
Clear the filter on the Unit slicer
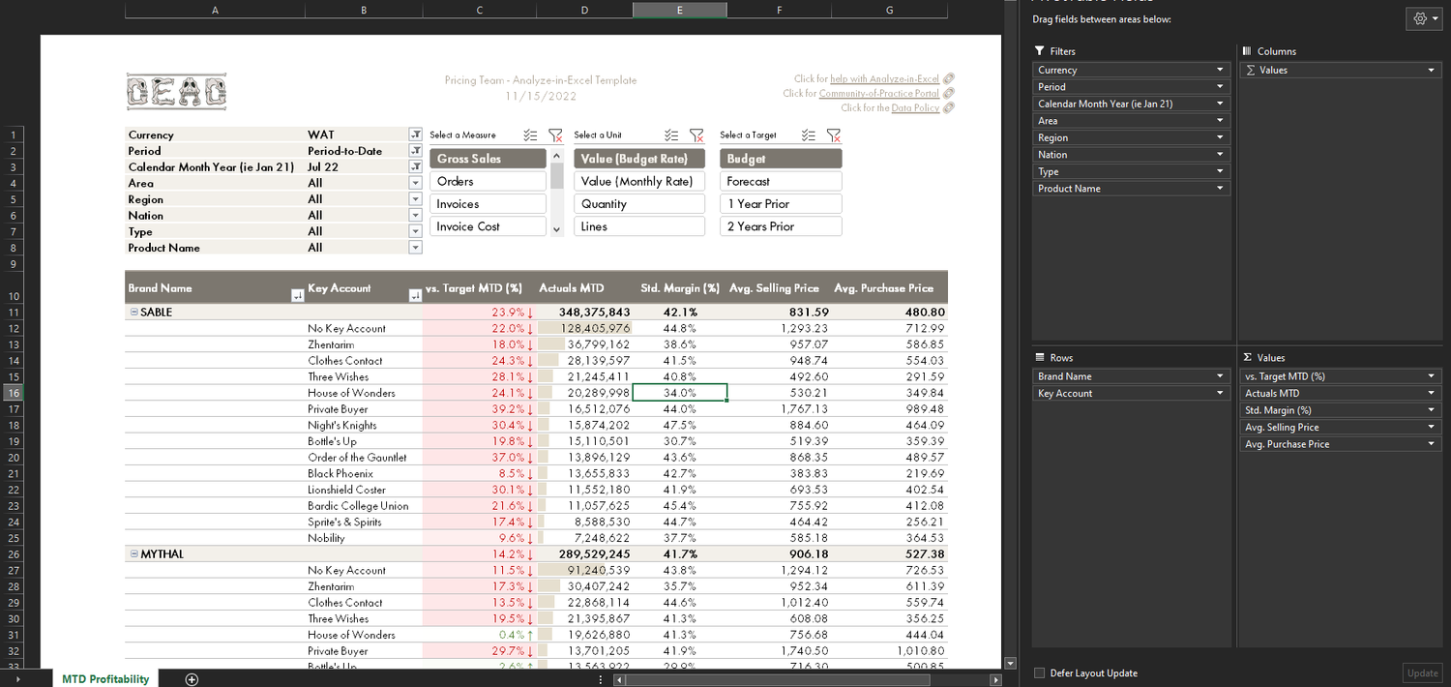tap(697, 135)
